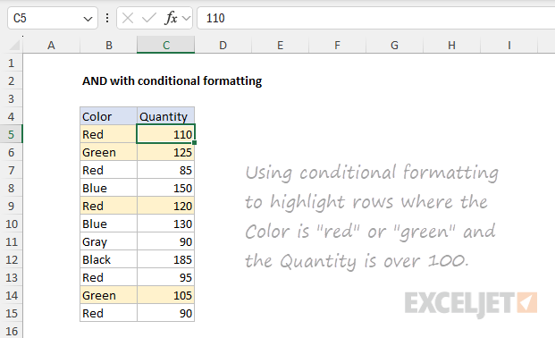Screen dimensions: 555x338
Task: Click the Cancel (X) icon in formula bar
Action: click(128, 18)
